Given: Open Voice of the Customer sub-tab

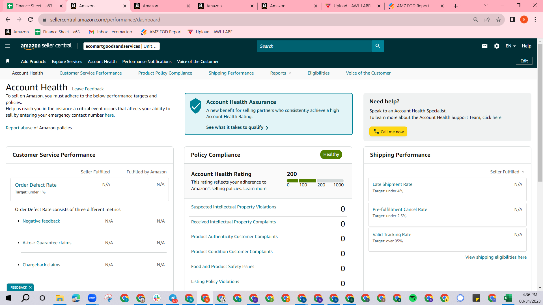Looking at the screenshot, I should point(368,73).
